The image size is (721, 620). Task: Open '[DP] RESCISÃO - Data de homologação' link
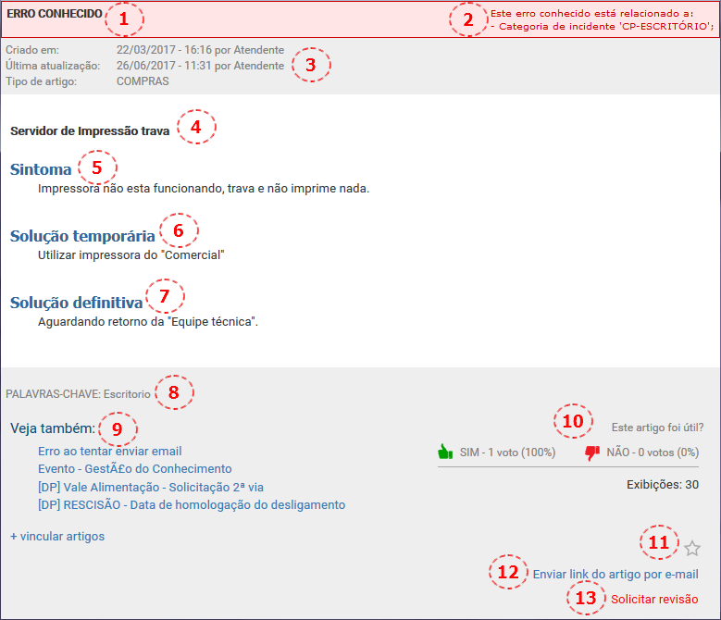click(x=192, y=505)
